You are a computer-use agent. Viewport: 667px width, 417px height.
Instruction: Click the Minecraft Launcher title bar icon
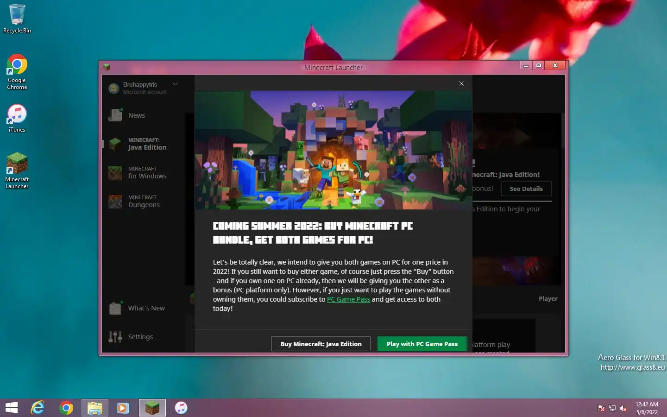pyautogui.click(x=107, y=67)
